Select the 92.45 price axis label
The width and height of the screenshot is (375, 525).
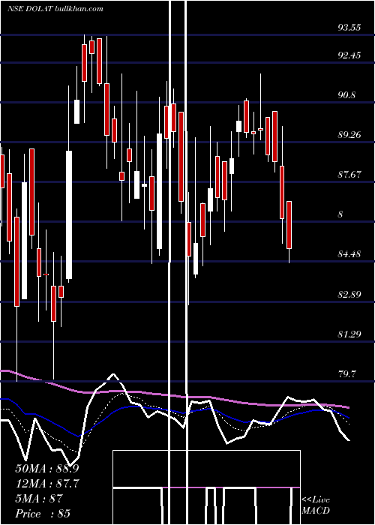[349, 55]
